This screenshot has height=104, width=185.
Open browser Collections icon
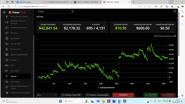[x=166, y=7]
